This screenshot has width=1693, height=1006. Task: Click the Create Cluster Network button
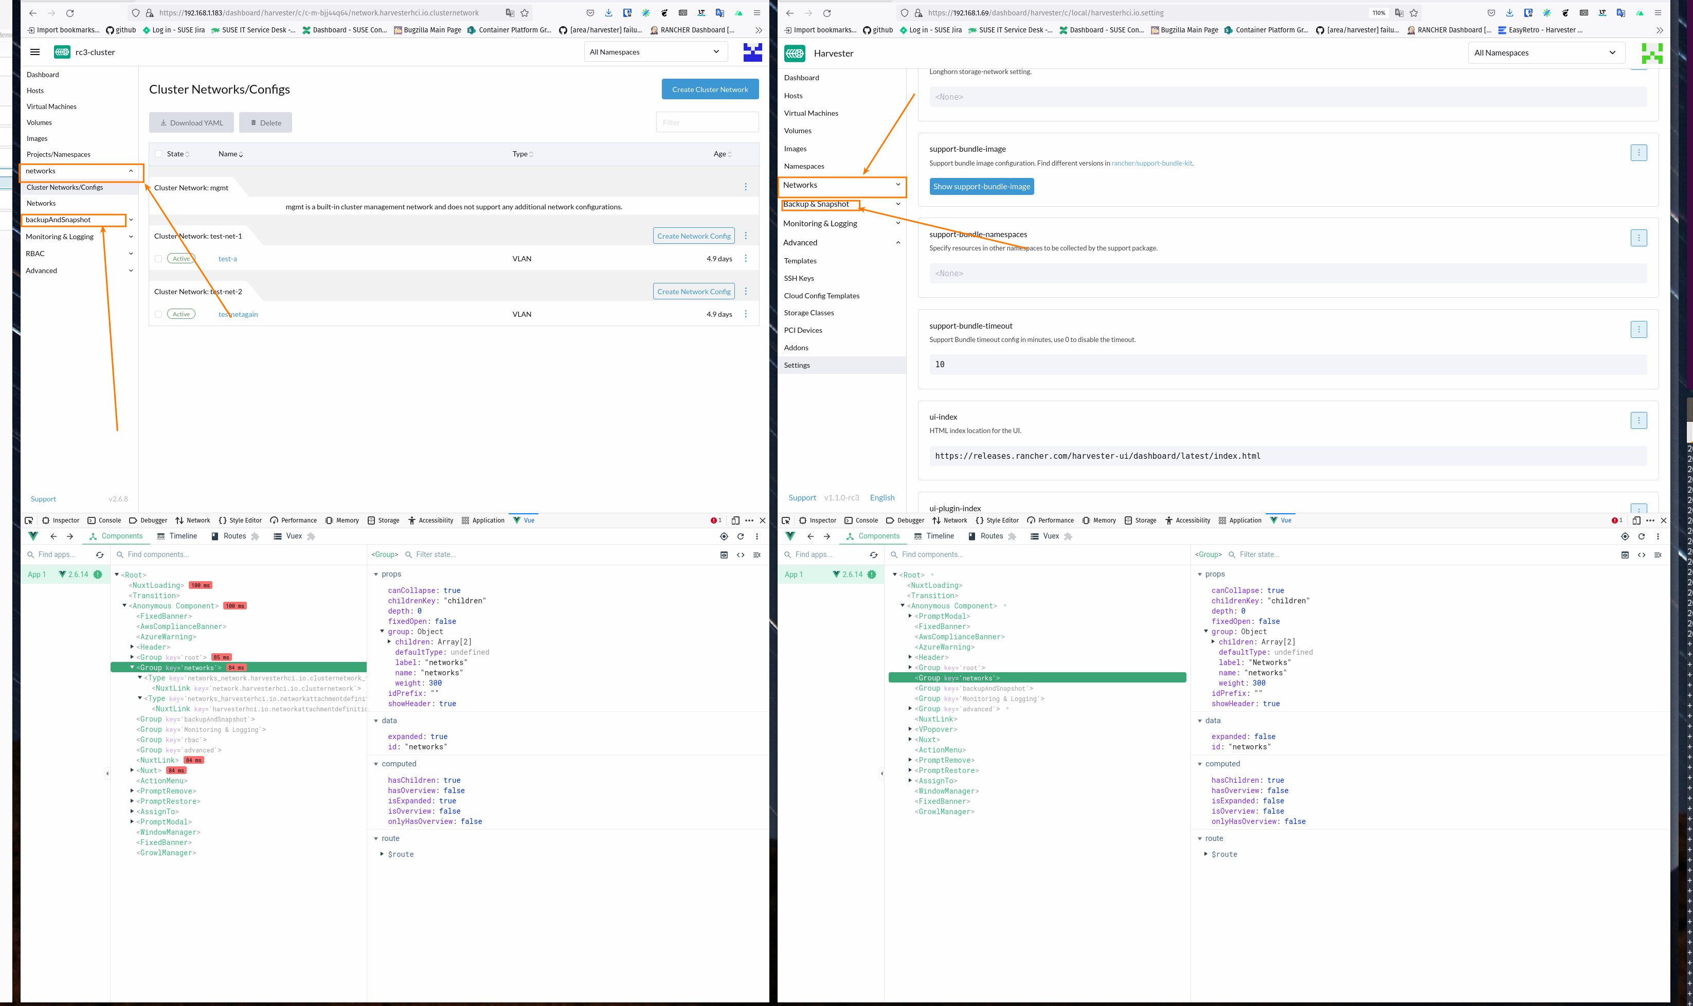click(710, 89)
